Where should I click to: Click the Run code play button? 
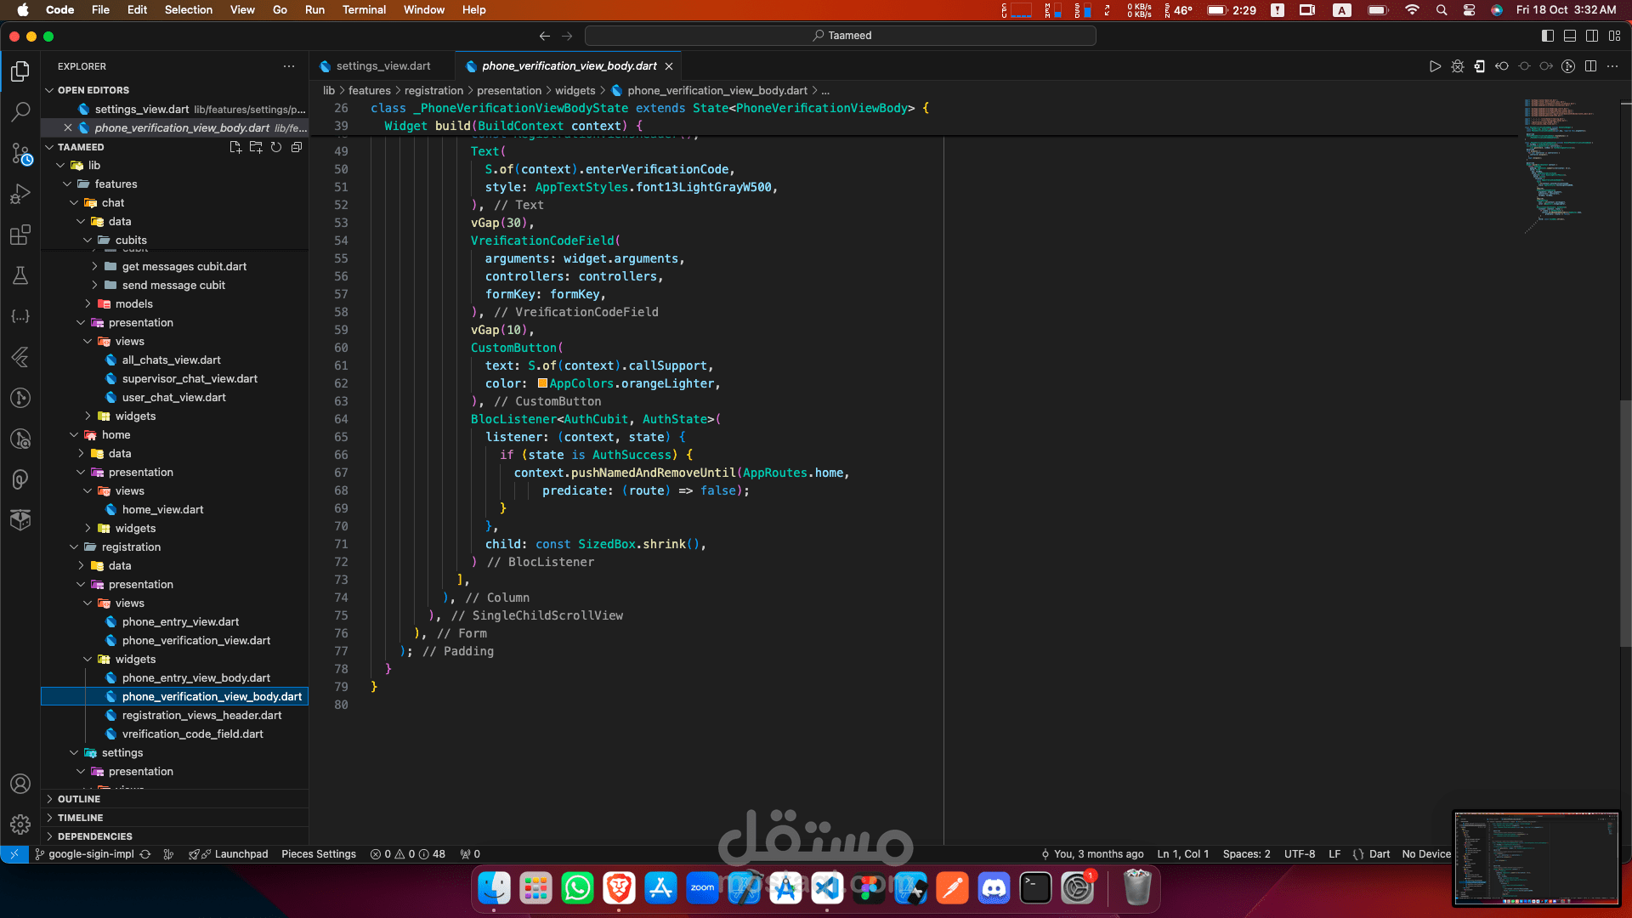[x=1435, y=66]
